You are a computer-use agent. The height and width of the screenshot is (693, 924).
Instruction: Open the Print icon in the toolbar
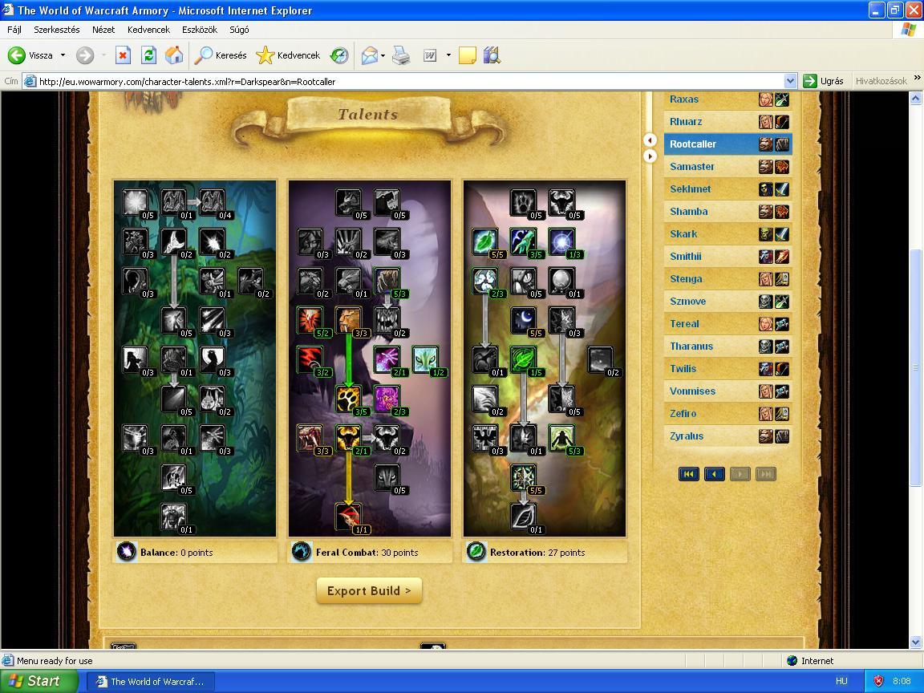tap(402, 55)
